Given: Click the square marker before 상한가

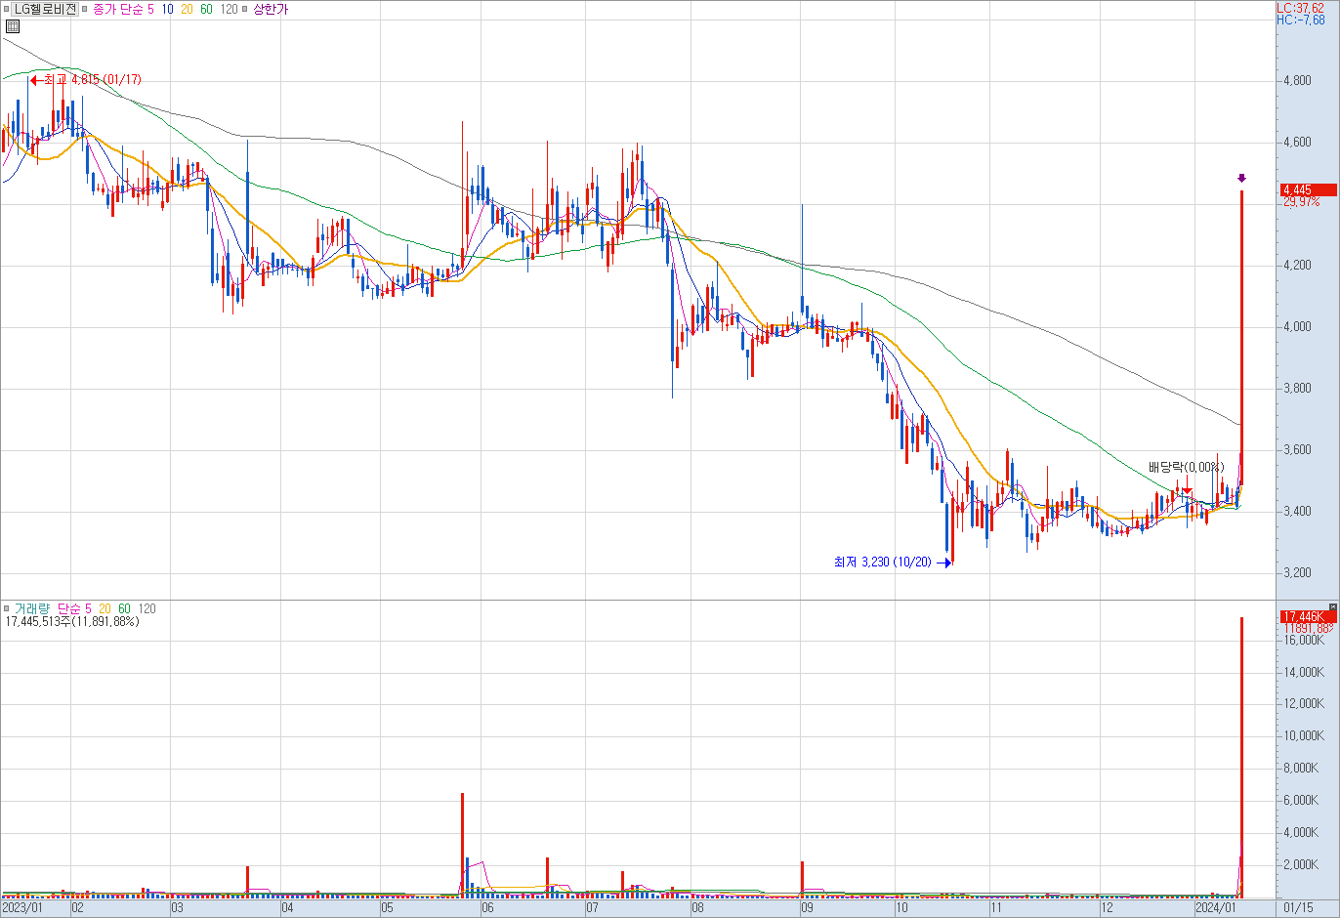Looking at the screenshot, I should tap(245, 9).
